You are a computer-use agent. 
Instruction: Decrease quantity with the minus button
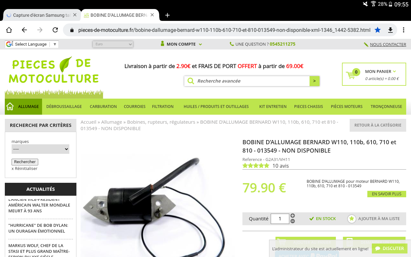[x=293, y=221]
